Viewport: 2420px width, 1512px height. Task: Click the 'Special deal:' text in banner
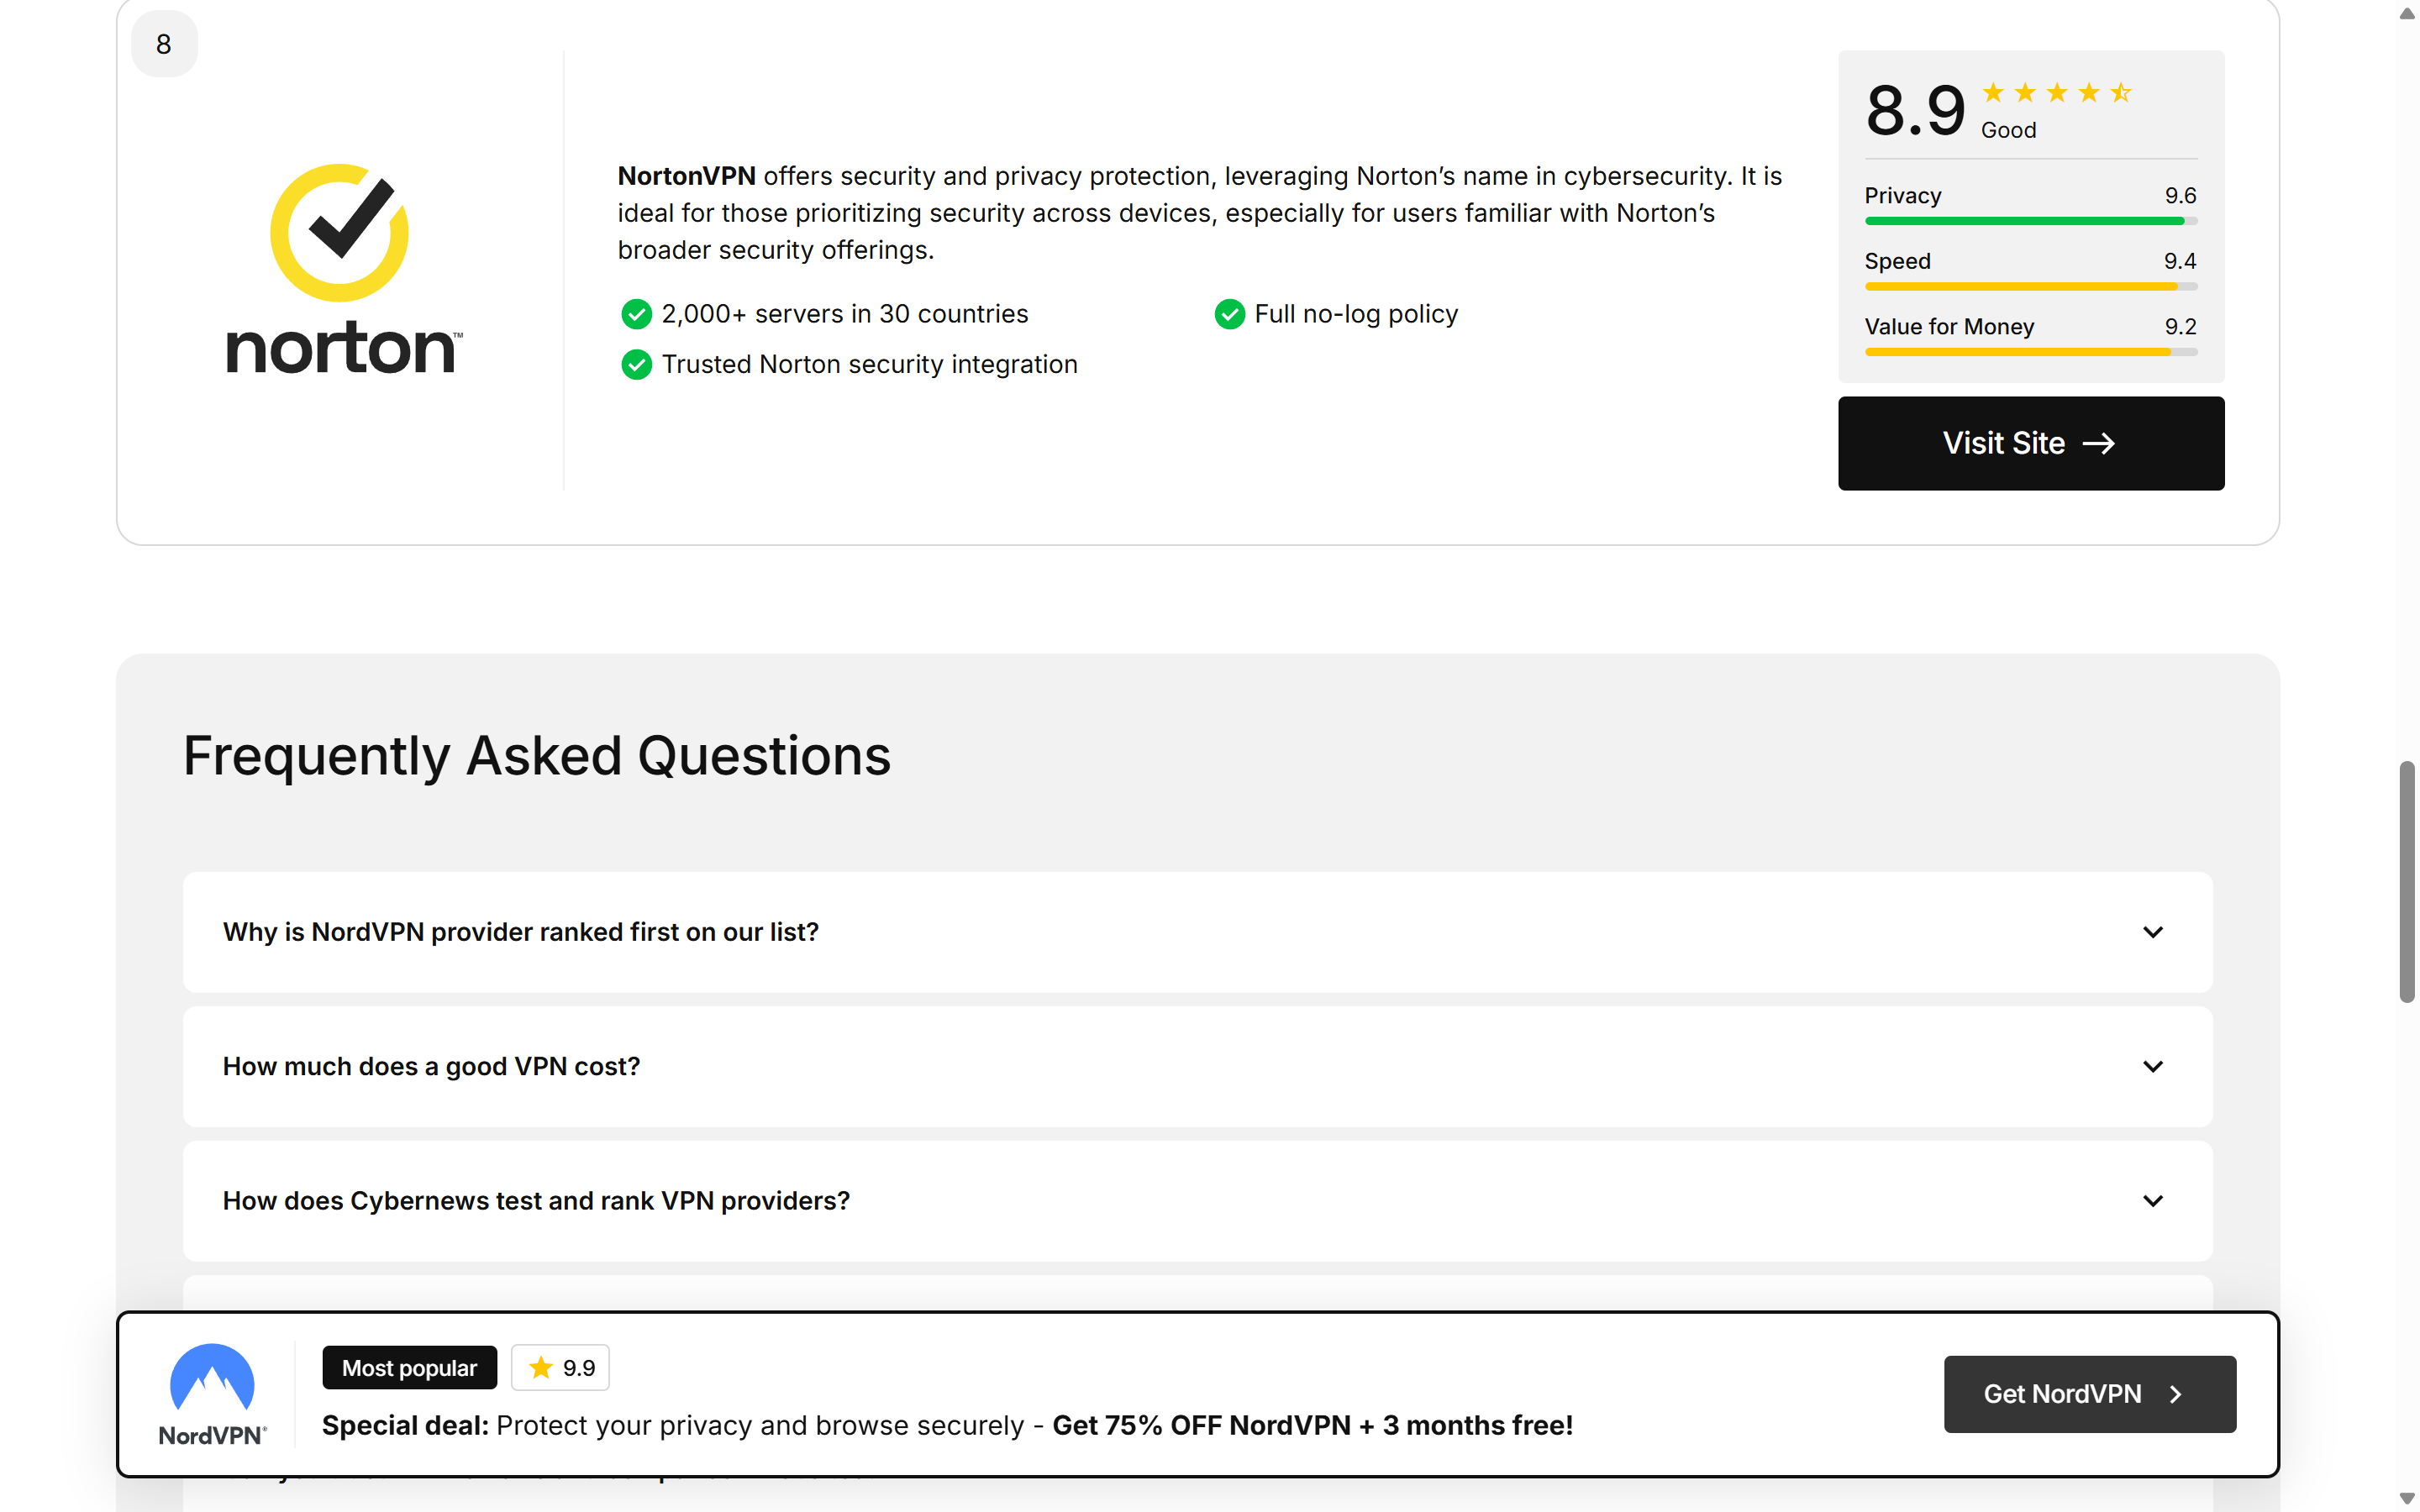(x=405, y=1425)
